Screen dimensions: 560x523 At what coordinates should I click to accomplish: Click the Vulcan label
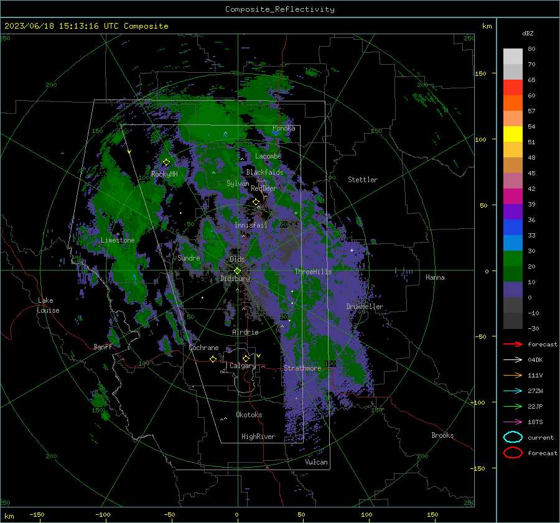(x=316, y=462)
